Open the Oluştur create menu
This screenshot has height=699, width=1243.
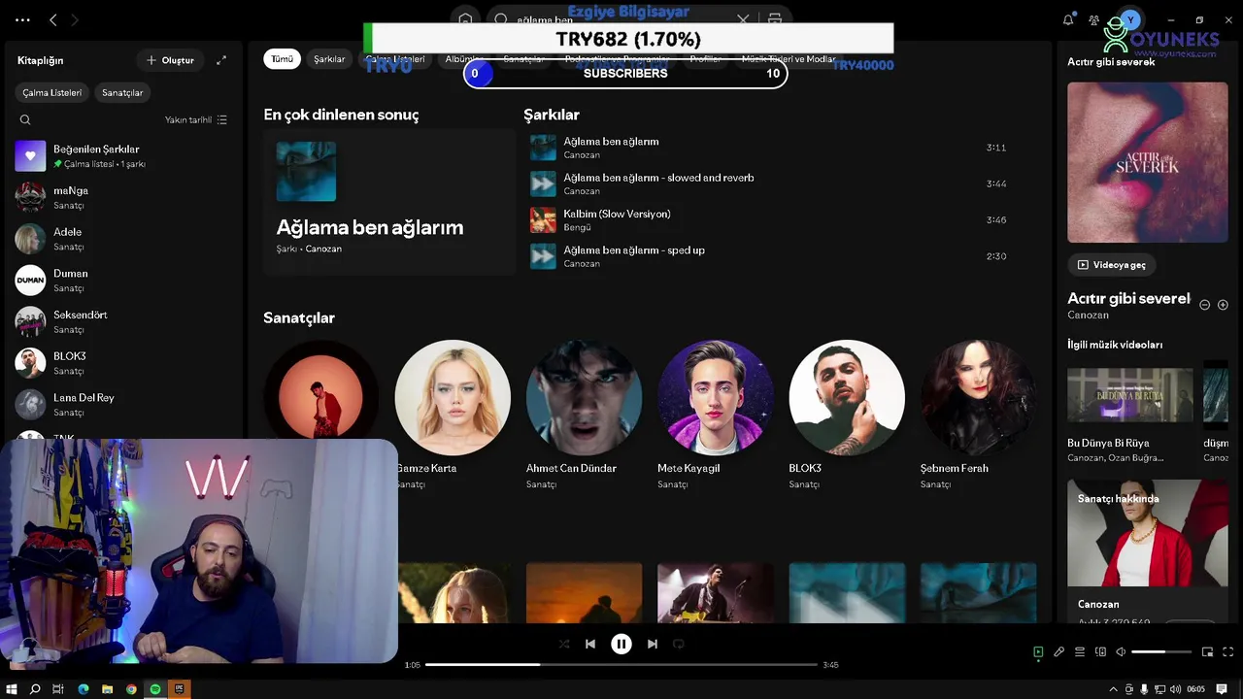point(170,60)
